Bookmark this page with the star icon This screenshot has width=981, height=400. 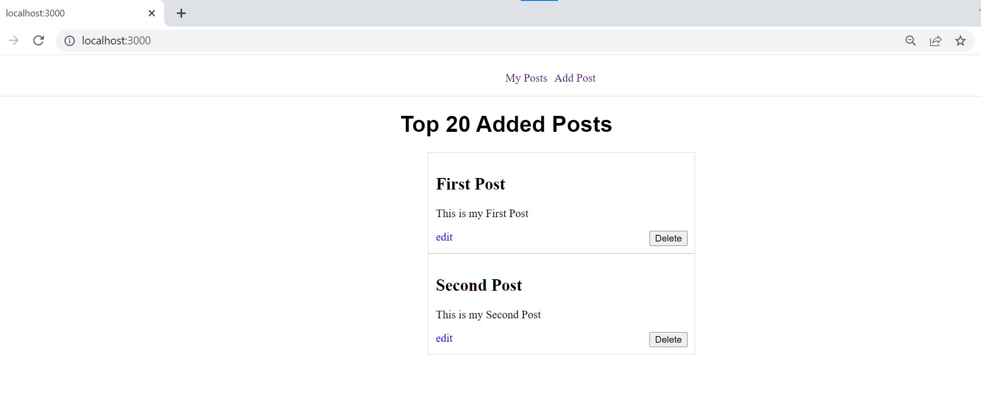[960, 41]
